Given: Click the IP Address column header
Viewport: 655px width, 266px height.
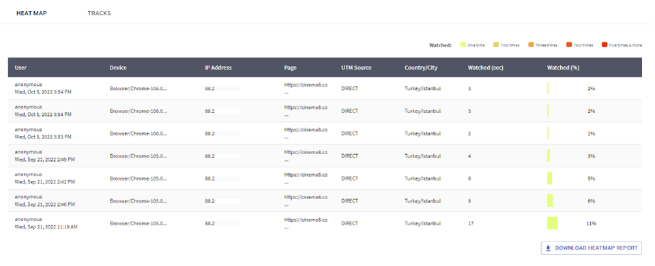Looking at the screenshot, I should [x=218, y=68].
